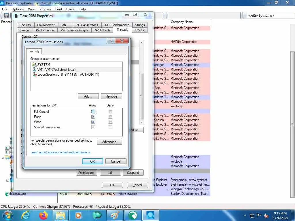The image size is (295, 221).
Task: Open the Process Explorer taskbar icon
Action: point(150,215)
